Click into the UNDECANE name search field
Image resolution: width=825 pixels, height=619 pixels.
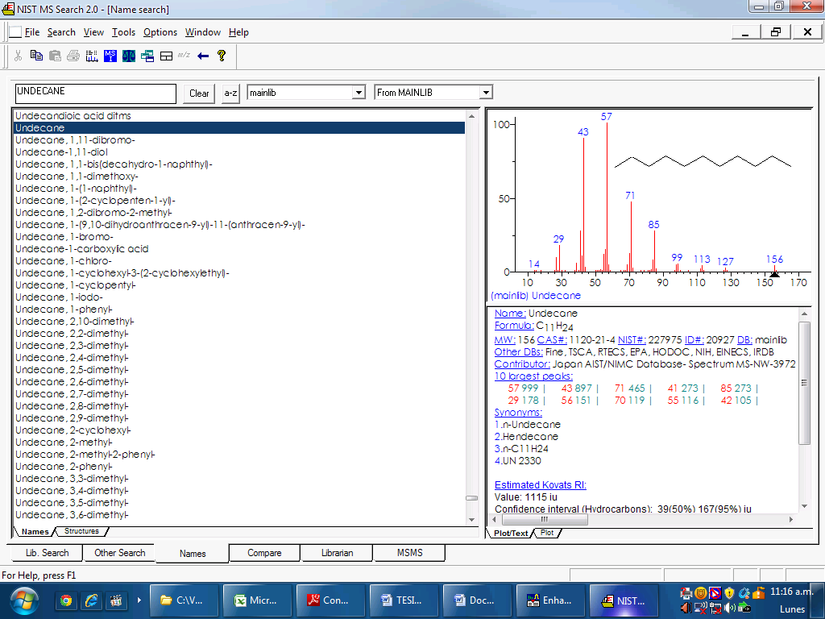coord(95,93)
